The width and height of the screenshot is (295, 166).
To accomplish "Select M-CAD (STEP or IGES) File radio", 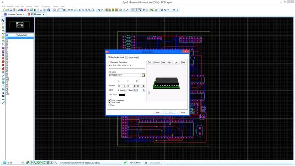I will pyautogui.click(x=110, y=65).
